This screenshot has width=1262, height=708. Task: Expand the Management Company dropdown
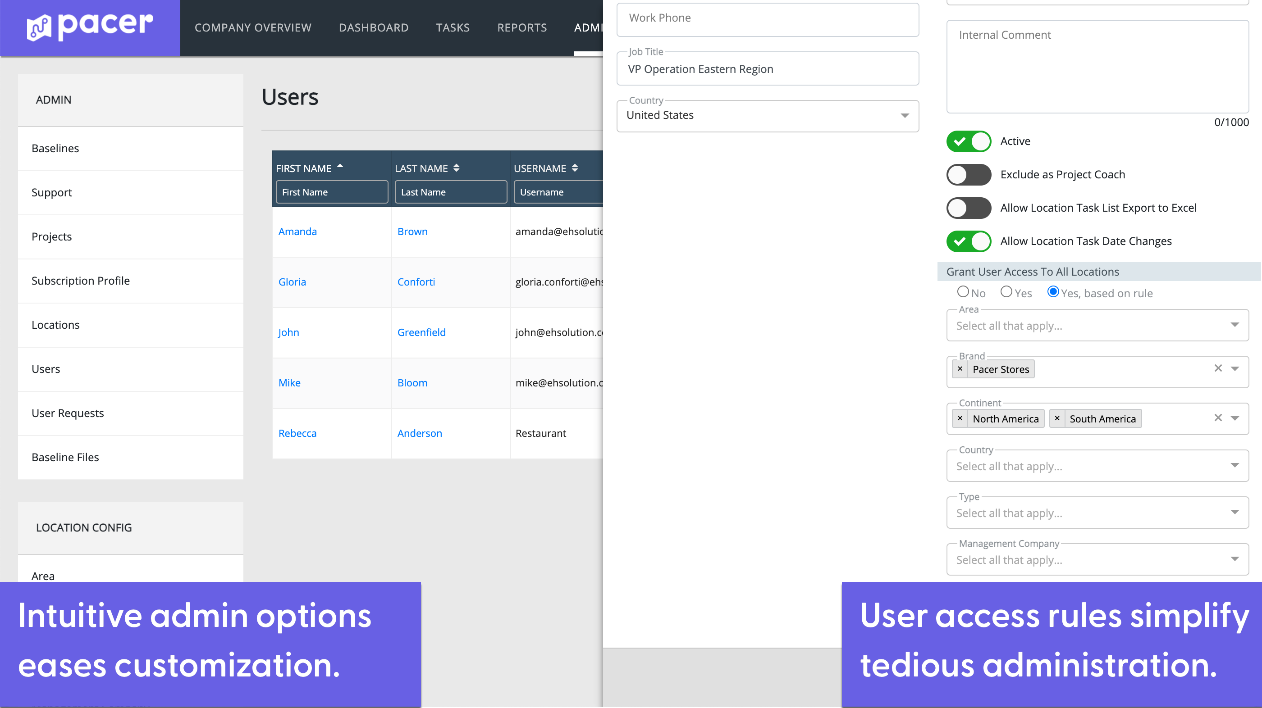1097,560
